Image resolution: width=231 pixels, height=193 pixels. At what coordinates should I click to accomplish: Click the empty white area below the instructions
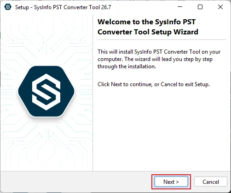[162, 128]
